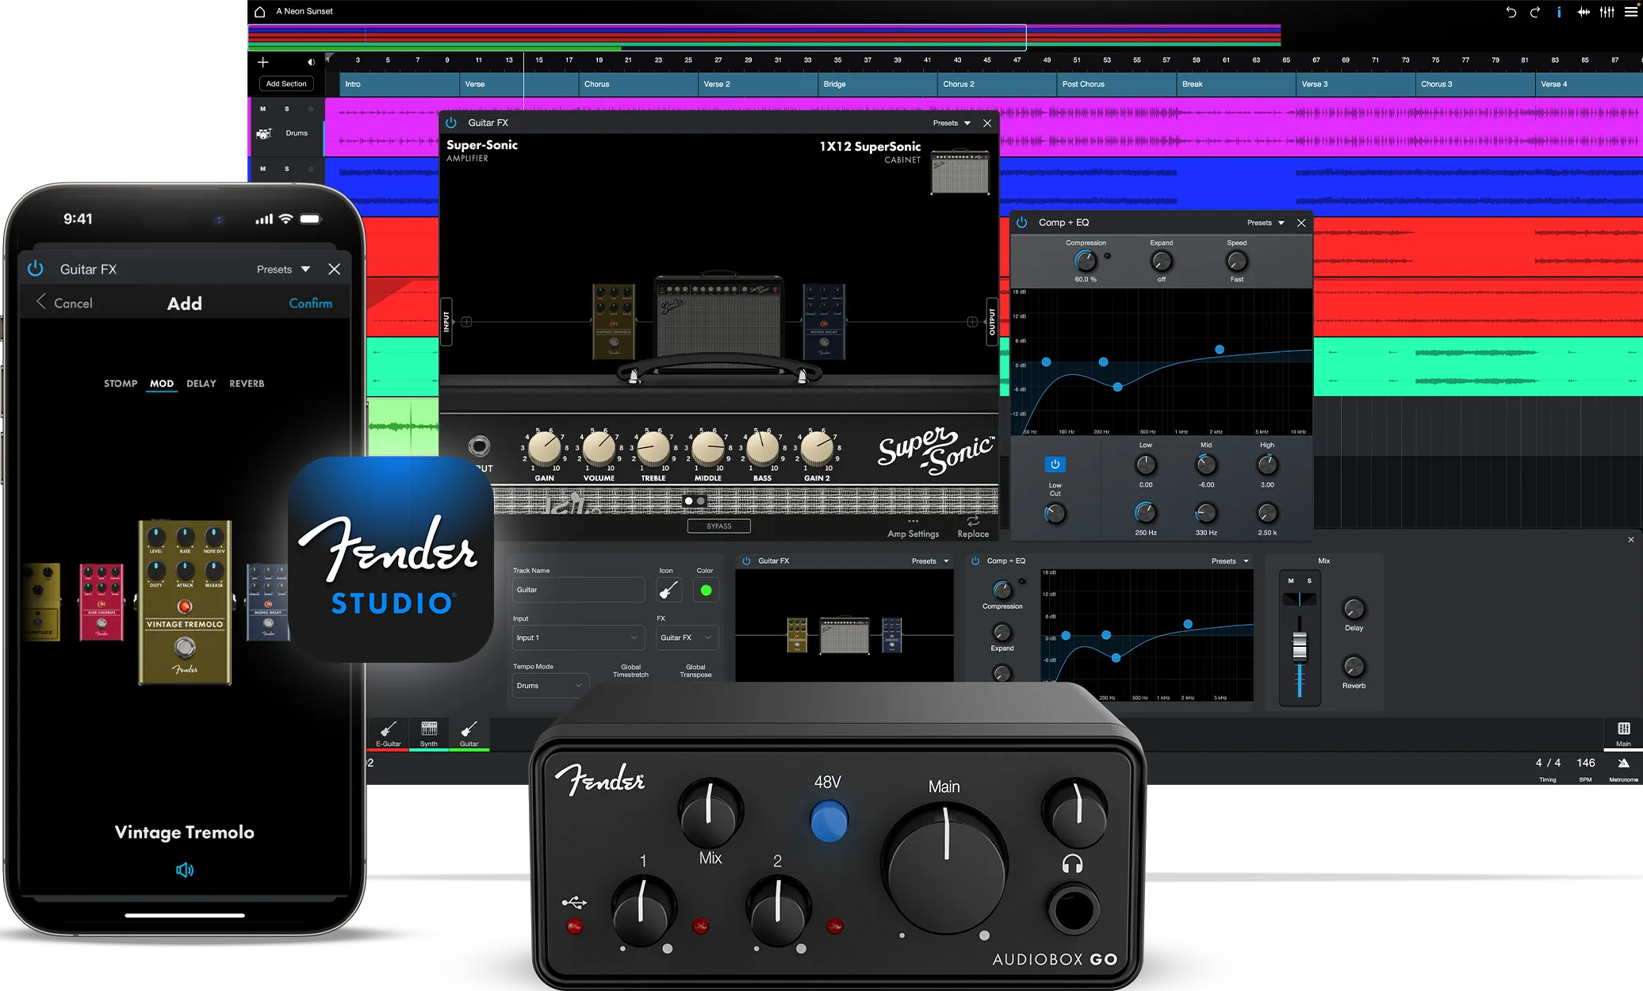Image resolution: width=1643 pixels, height=991 pixels.
Task: Switch to the MOD tab on phone
Action: click(x=162, y=384)
